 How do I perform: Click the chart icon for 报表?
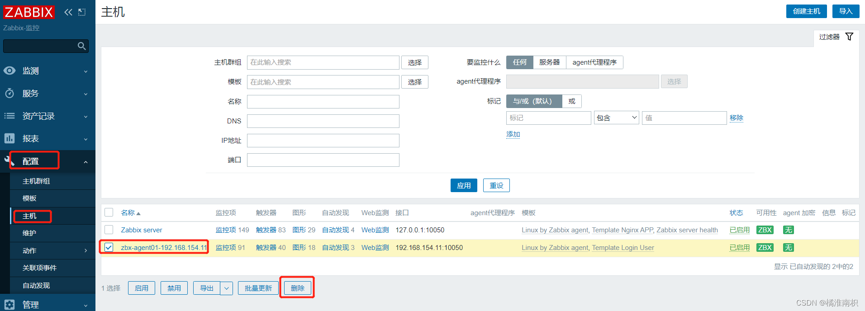click(10, 138)
